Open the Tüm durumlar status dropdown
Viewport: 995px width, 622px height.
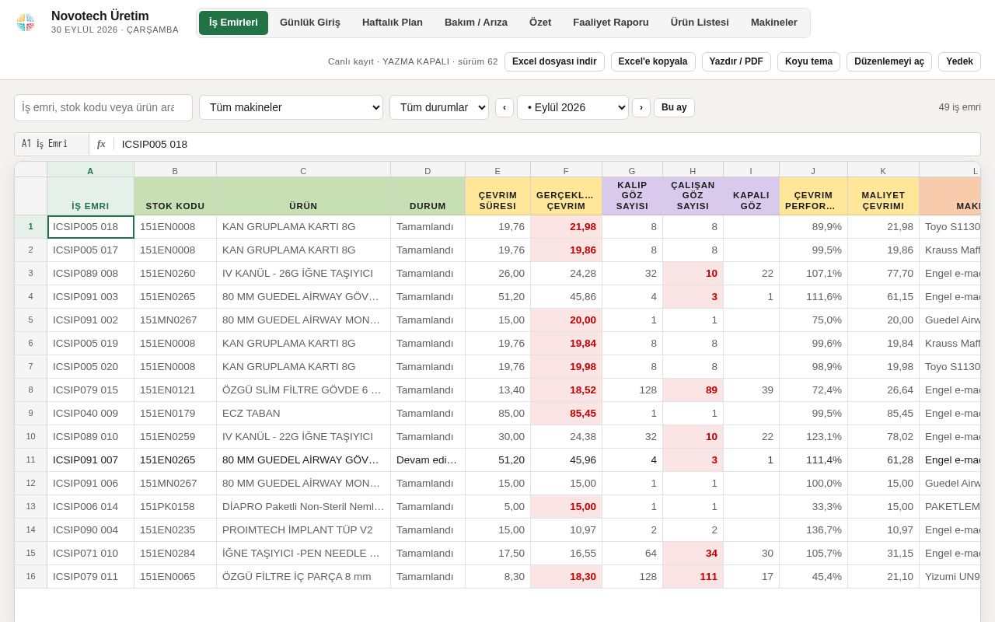click(x=439, y=107)
